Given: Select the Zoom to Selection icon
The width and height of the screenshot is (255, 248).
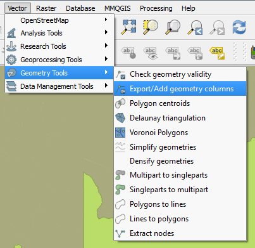Looking at the screenshot, I should coord(151,27).
